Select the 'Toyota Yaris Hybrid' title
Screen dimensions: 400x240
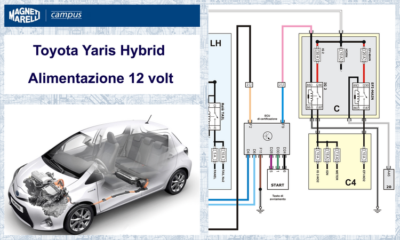pyautogui.click(x=99, y=50)
